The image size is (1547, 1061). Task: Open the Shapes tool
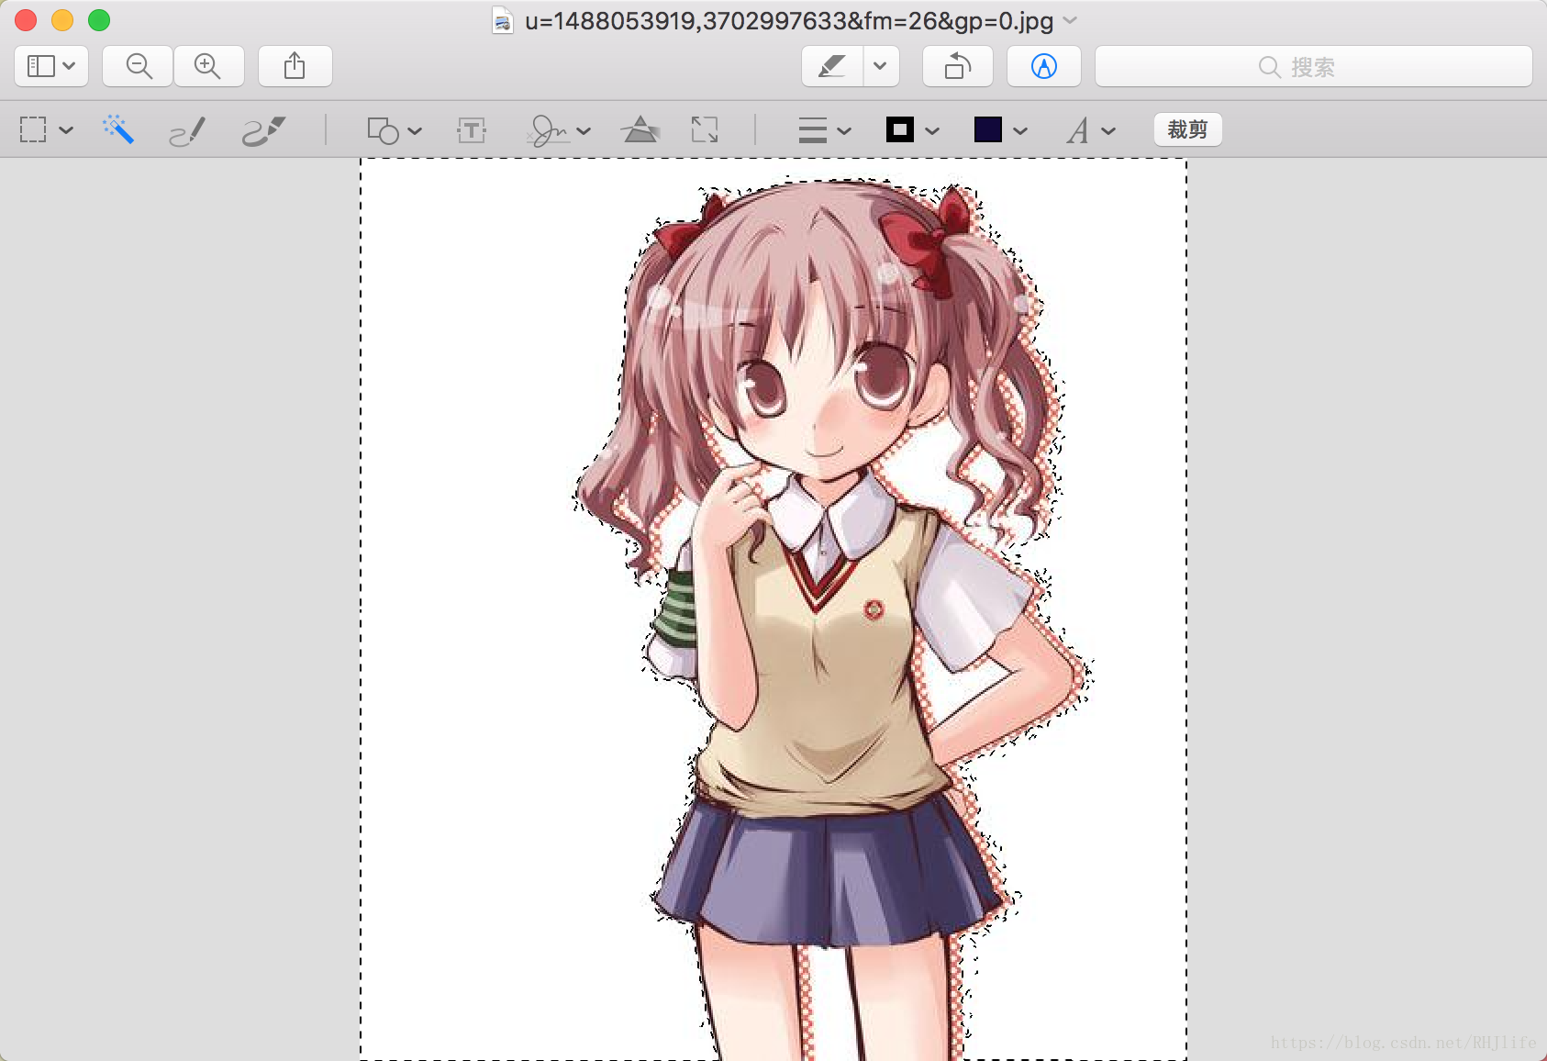(x=383, y=130)
